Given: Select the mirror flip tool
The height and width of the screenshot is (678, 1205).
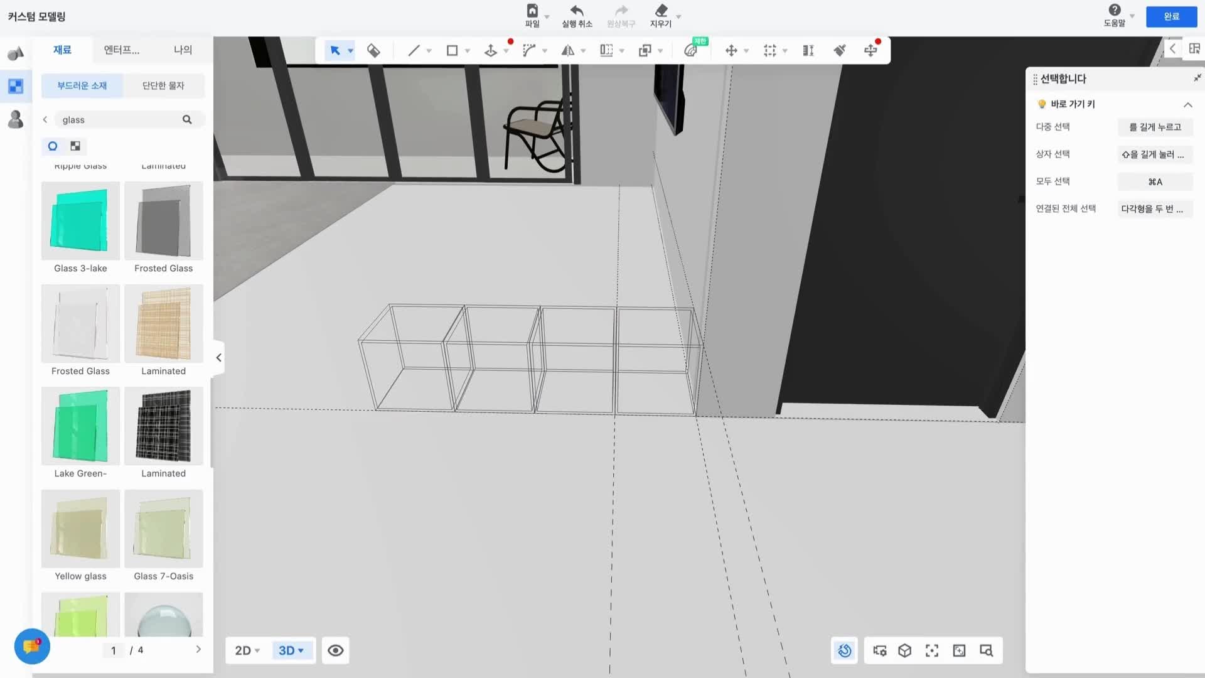Looking at the screenshot, I should (x=567, y=51).
